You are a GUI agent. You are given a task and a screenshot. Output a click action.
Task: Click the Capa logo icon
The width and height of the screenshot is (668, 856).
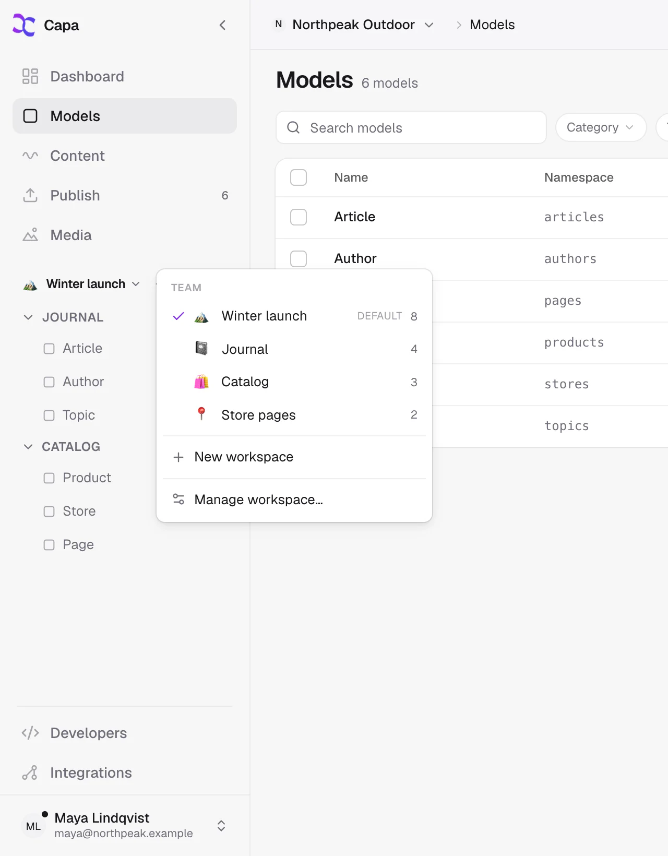pyautogui.click(x=23, y=25)
